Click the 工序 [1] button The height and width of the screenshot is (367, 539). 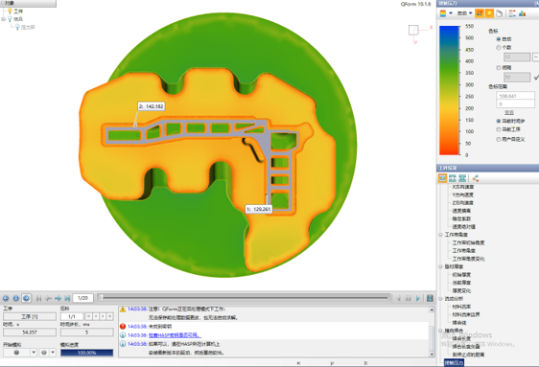(x=30, y=316)
